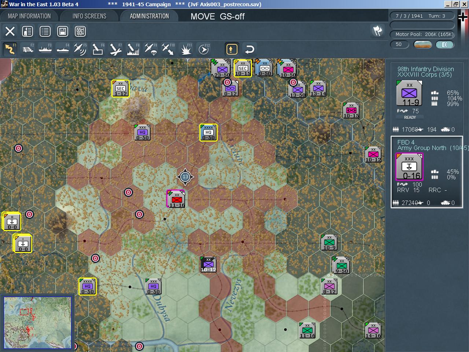The width and height of the screenshot is (469, 352).
Task: Click the F12 circled arrow icon
Action: click(x=203, y=49)
